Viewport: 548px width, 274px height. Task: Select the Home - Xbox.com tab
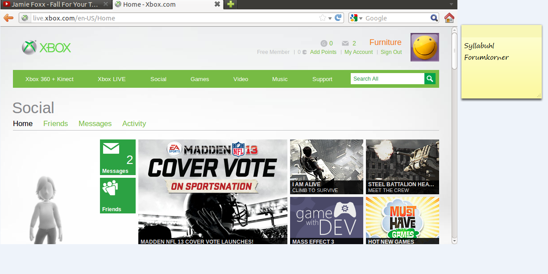pos(168,4)
